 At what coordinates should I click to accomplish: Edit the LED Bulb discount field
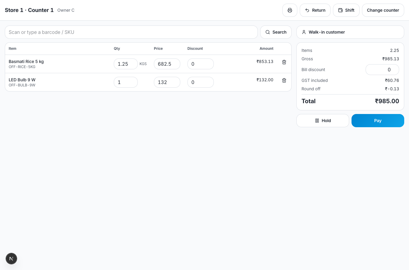(201, 82)
